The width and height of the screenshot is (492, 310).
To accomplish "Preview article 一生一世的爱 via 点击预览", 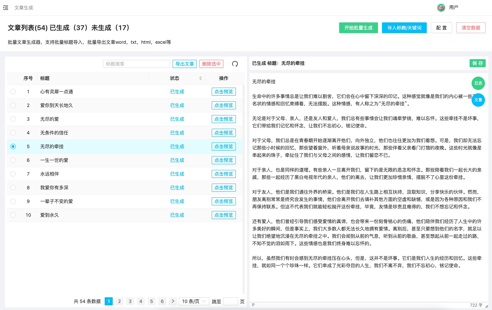I will coord(224,160).
